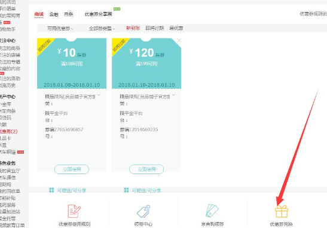Open the 优惠券分享圈 tab
Image resolution: width=327 pixels, height=228 pixels.
coord(98,14)
